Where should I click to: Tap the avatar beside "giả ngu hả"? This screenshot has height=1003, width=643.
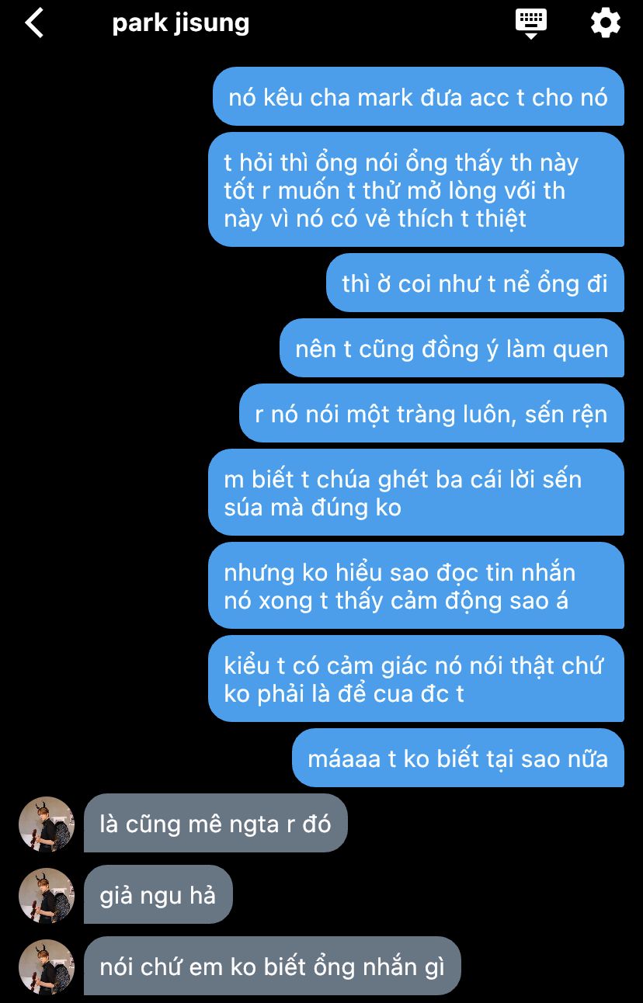(x=47, y=896)
